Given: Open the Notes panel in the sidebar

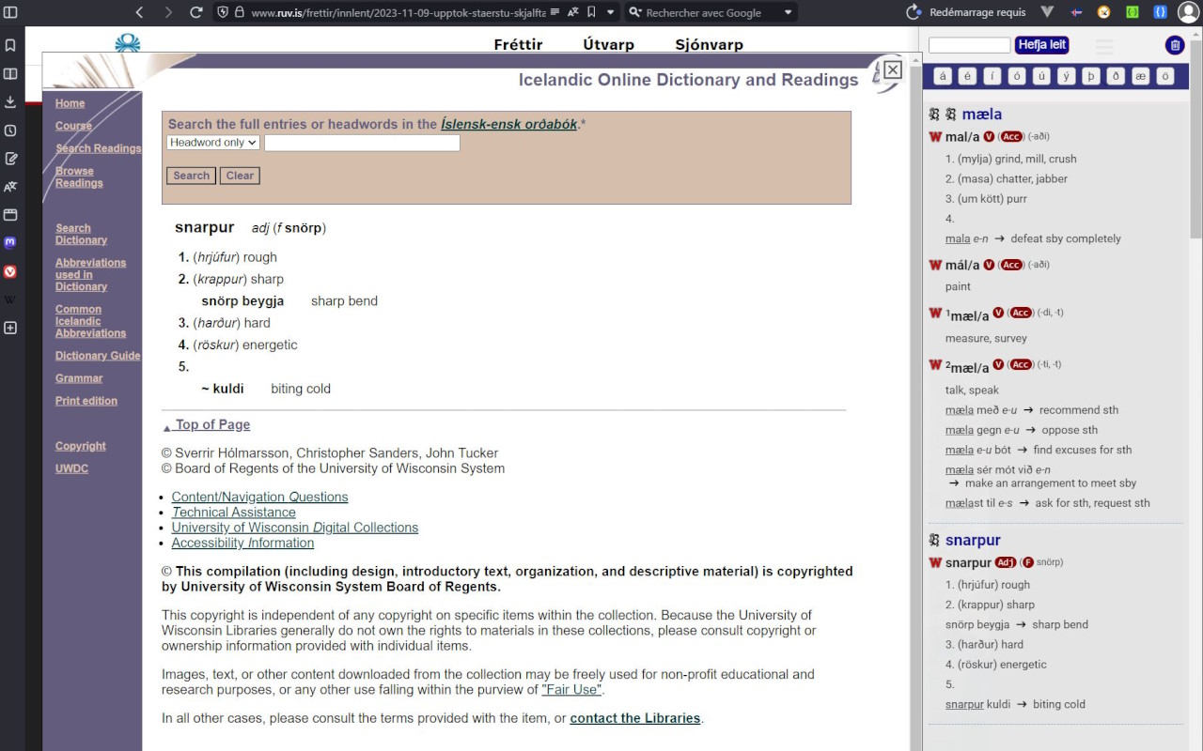Looking at the screenshot, I should tap(10, 159).
